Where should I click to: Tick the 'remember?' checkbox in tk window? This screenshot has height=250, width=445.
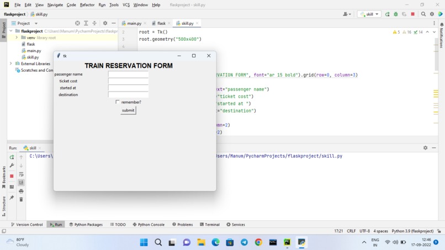point(118,102)
